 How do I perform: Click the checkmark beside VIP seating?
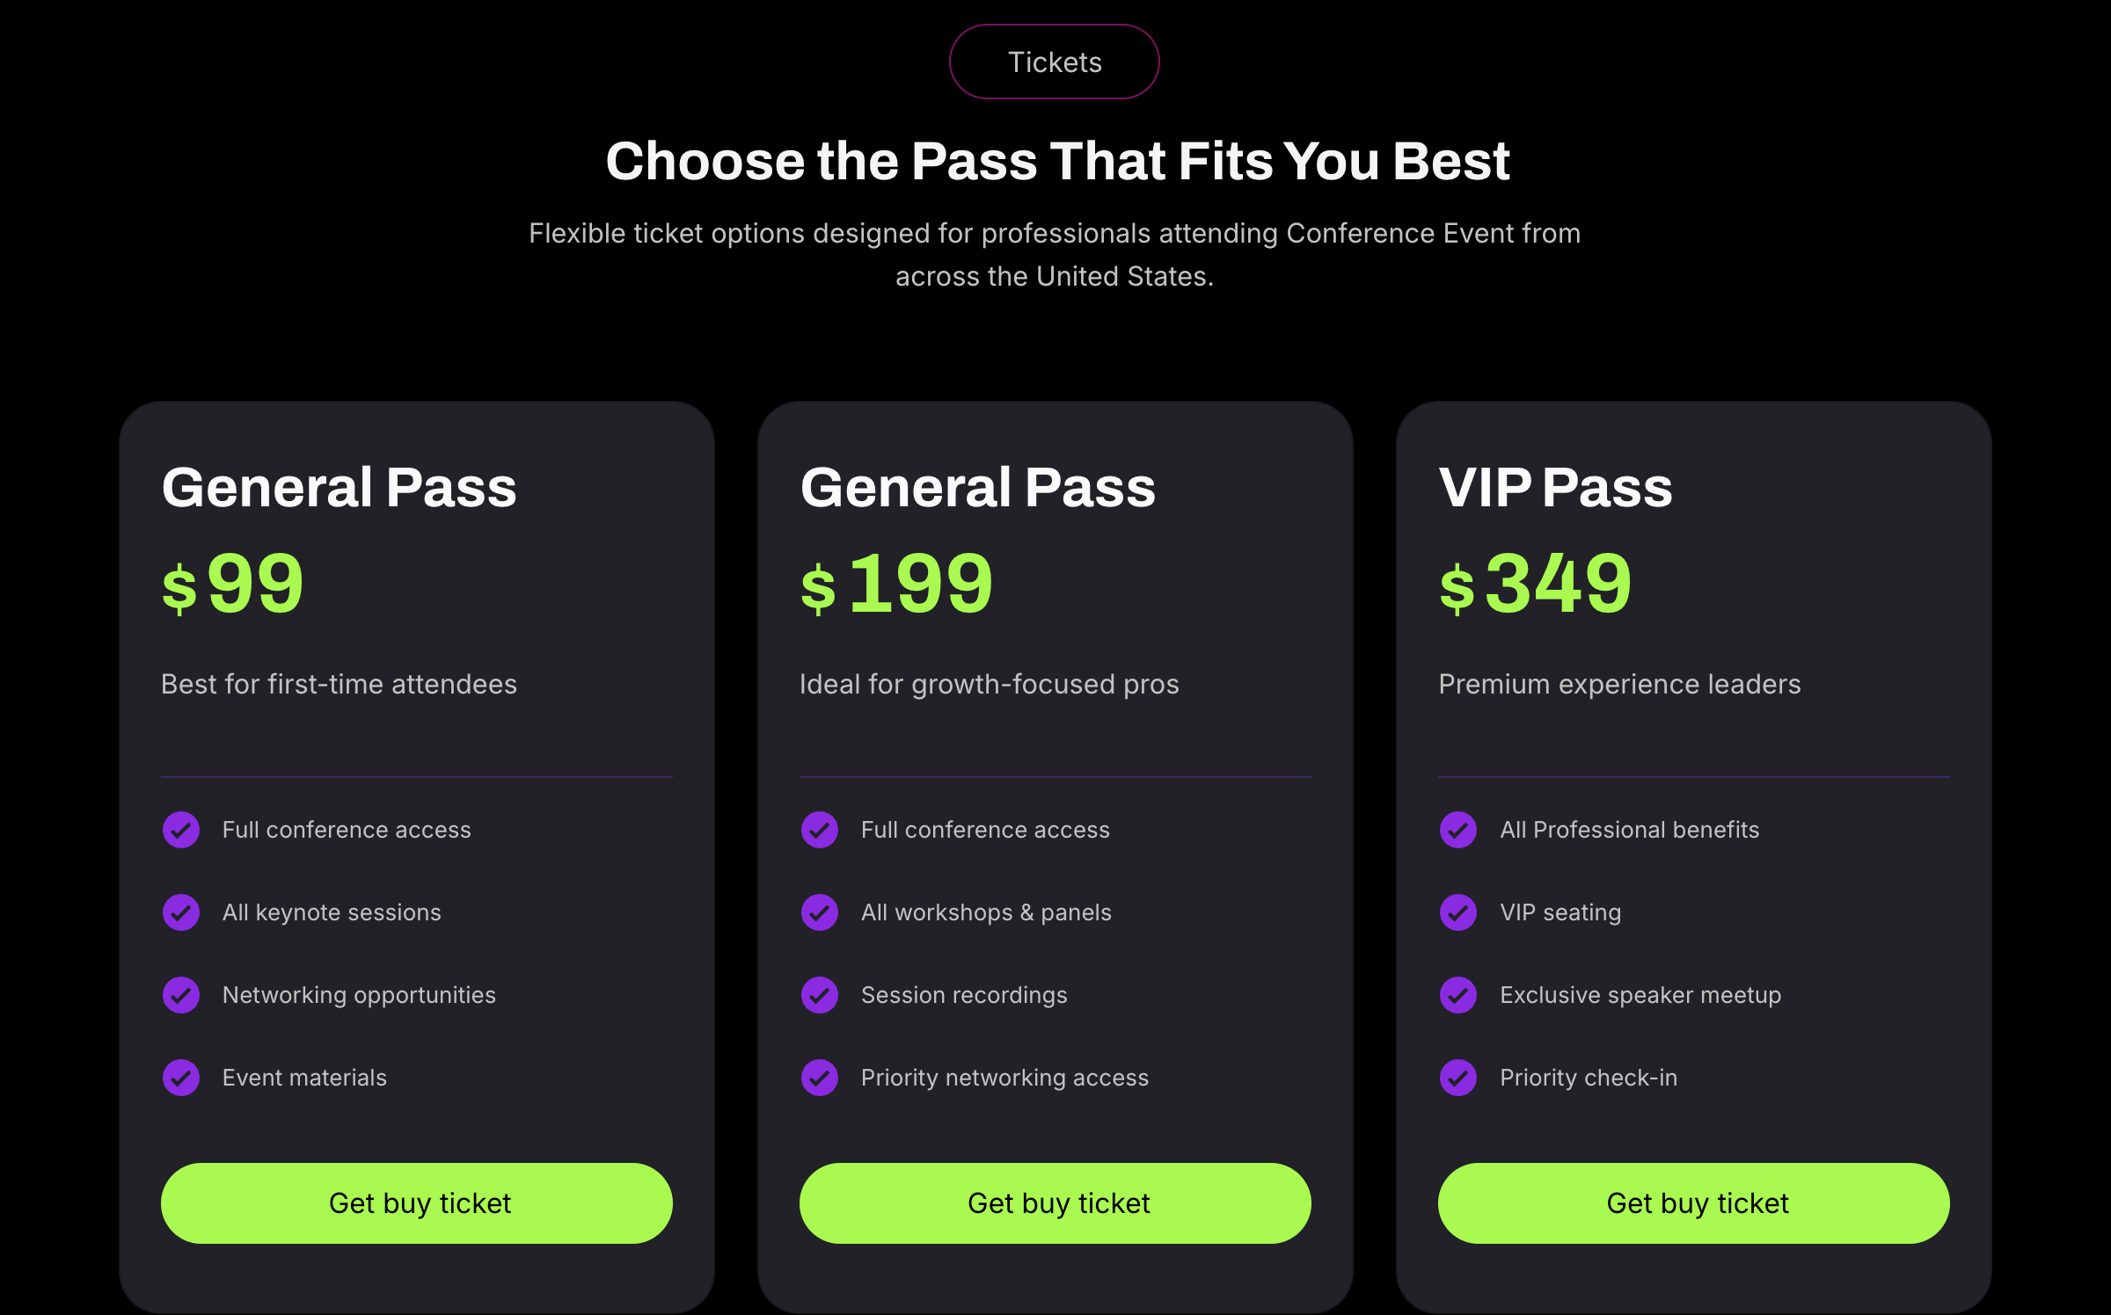[1457, 912]
